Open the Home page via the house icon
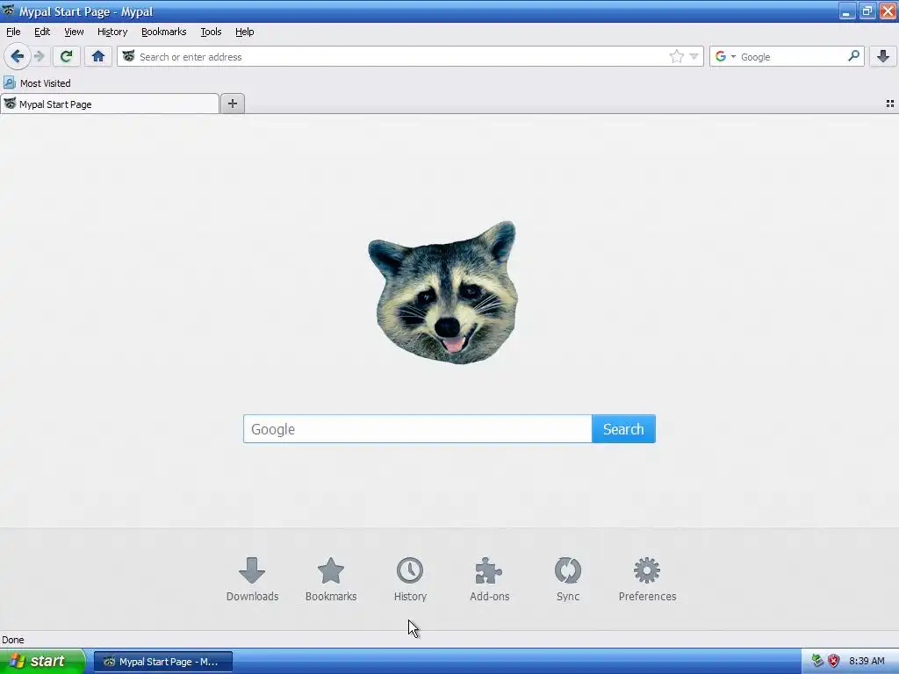This screenshot has width=899, height=674. tap(98, 56)
